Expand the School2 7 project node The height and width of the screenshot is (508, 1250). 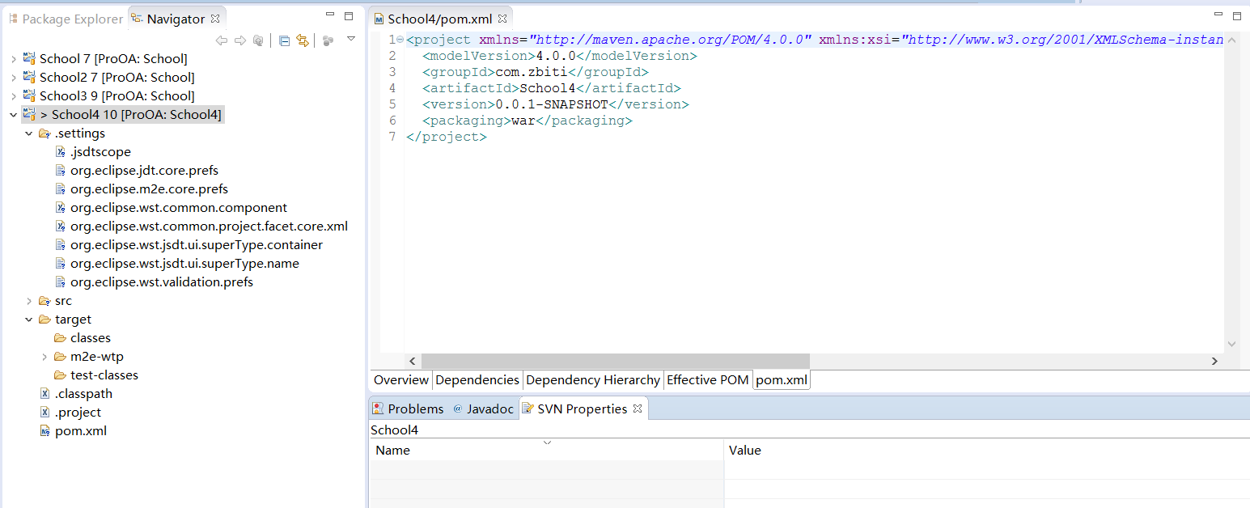pyautogui.click(x=13, y=78)
